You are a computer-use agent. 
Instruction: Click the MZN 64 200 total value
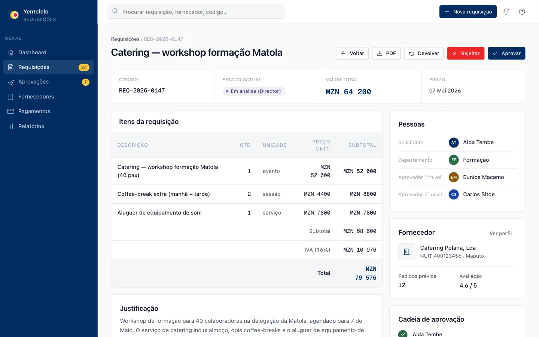tap(348, 92)
